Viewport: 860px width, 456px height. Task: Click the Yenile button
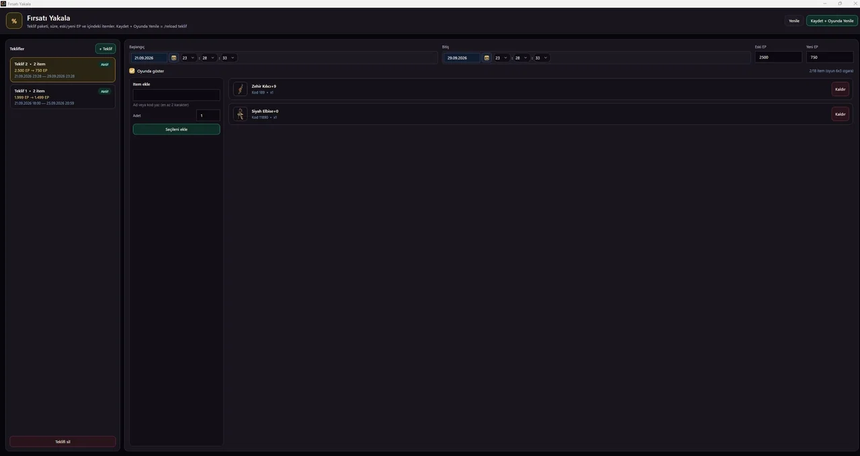[x=794, y=21]
